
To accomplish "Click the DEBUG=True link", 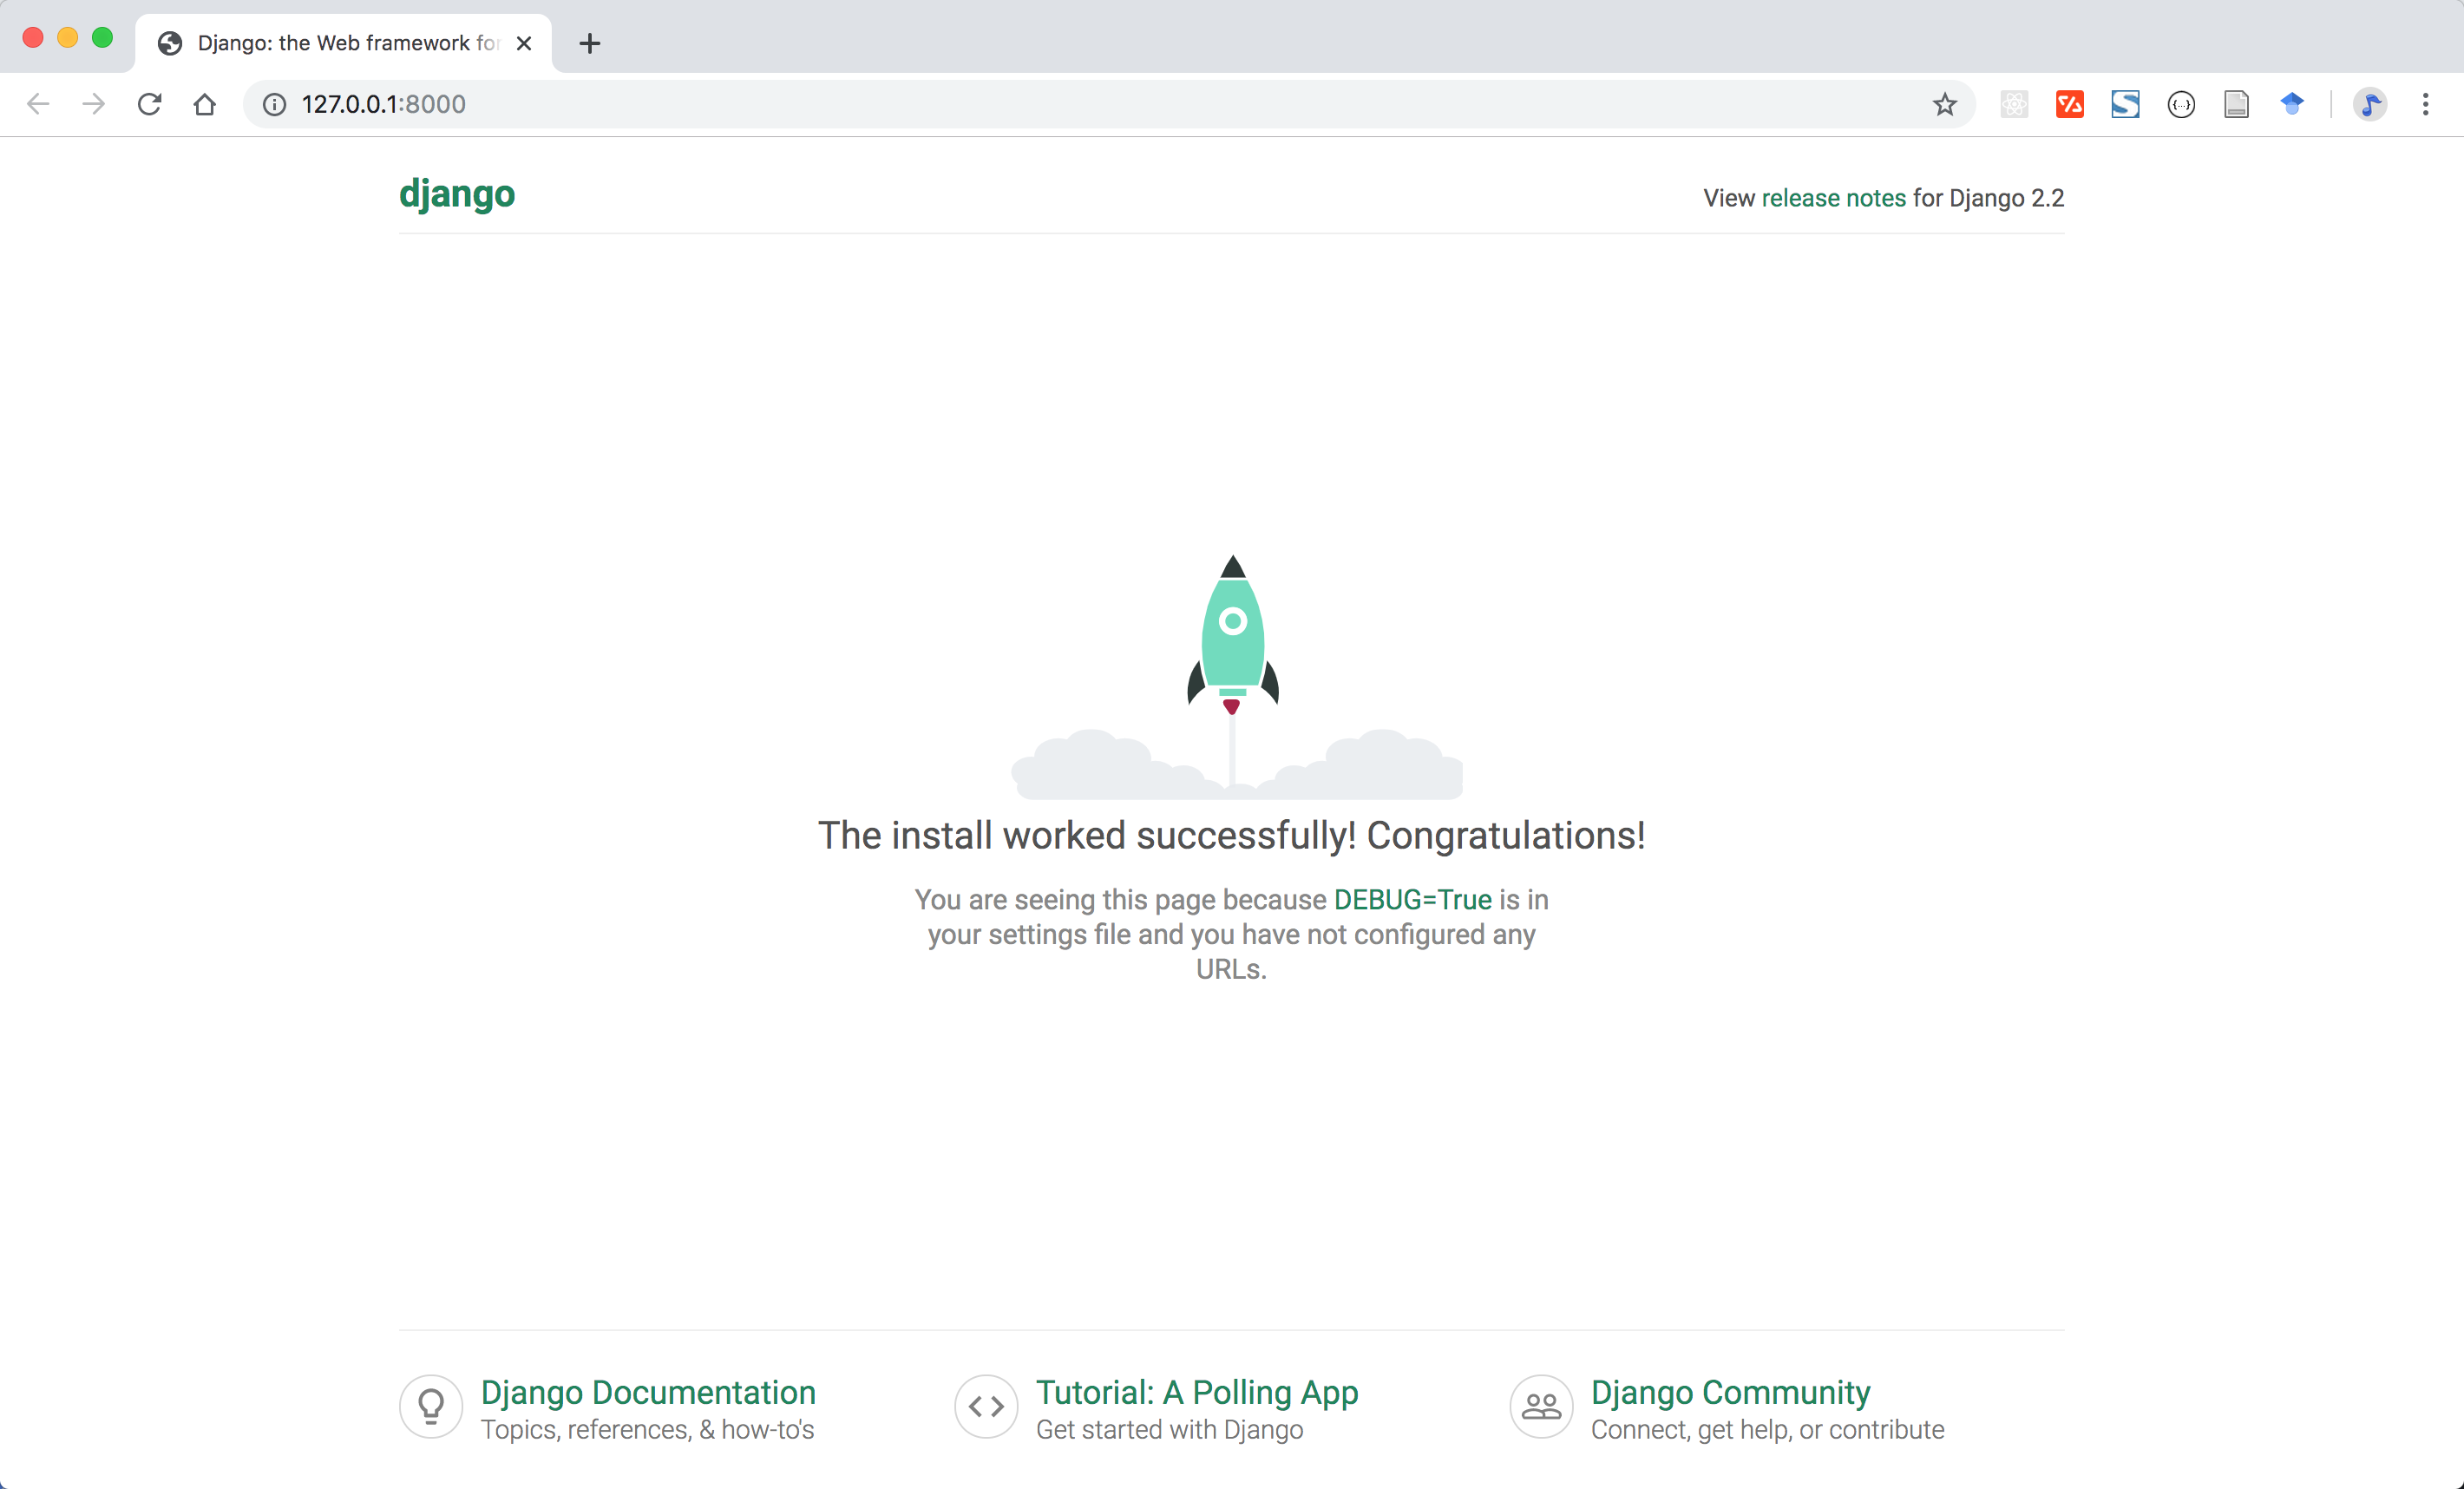I will pyautogui.click(x=1412, y=899).
